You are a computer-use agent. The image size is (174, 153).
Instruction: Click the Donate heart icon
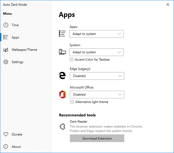click(6, 134)
